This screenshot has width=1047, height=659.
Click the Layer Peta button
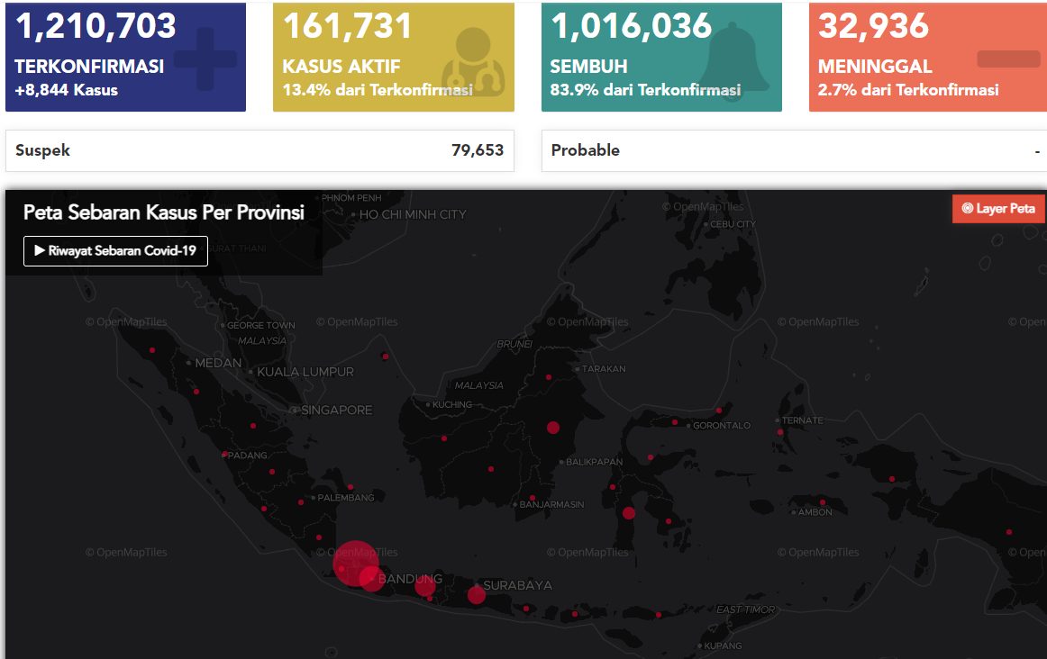(998, 209)
